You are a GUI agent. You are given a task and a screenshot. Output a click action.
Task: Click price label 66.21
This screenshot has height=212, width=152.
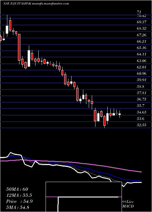(142, 41)
